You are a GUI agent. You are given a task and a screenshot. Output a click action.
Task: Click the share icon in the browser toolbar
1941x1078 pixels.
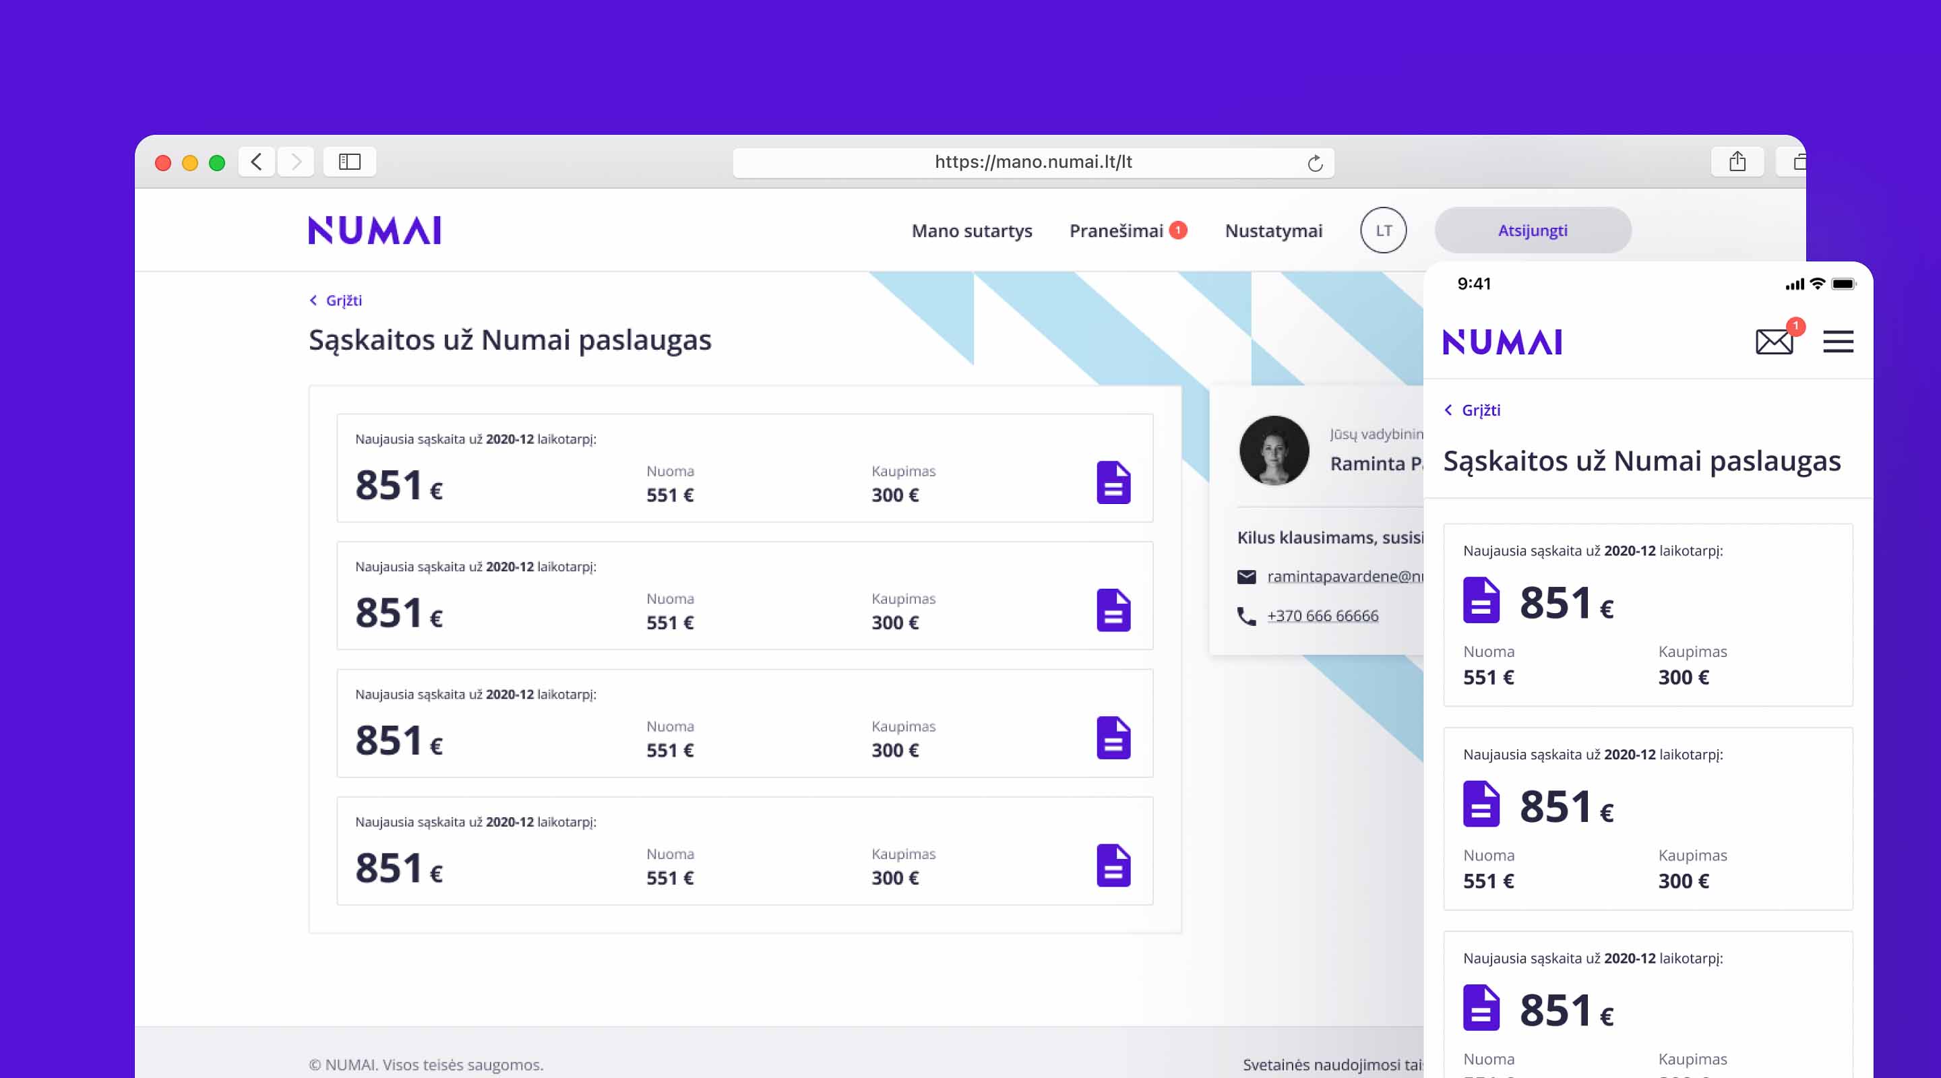1738,160
